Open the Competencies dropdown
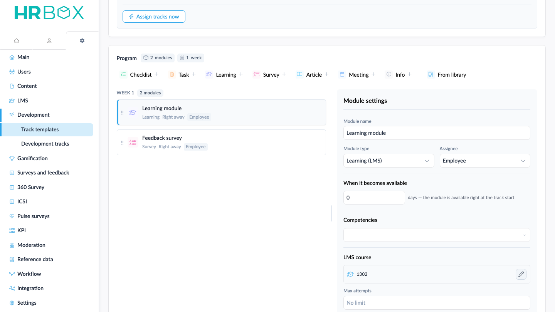The image size is (555, 312). [437, 235]
